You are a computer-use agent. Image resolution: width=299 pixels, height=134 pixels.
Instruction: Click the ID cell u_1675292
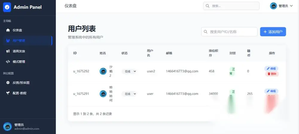(x=81, y=71)
